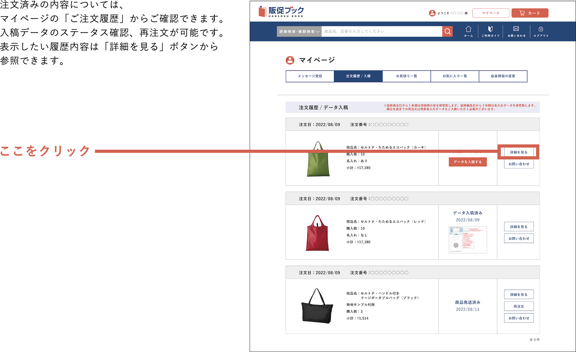Open the cart (カート) button
Image resolution: width=576 pixels, height=352 pixels.
[530, 13]
